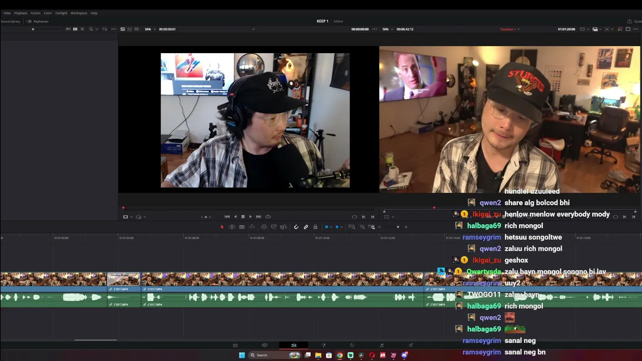Select the Trim Edit Mode tool
The image size is (642, 361).
232,227
